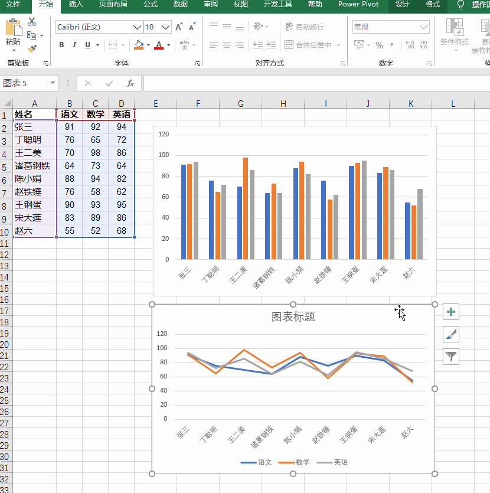Click the phonetic guide wén icon

coord(185,45)
